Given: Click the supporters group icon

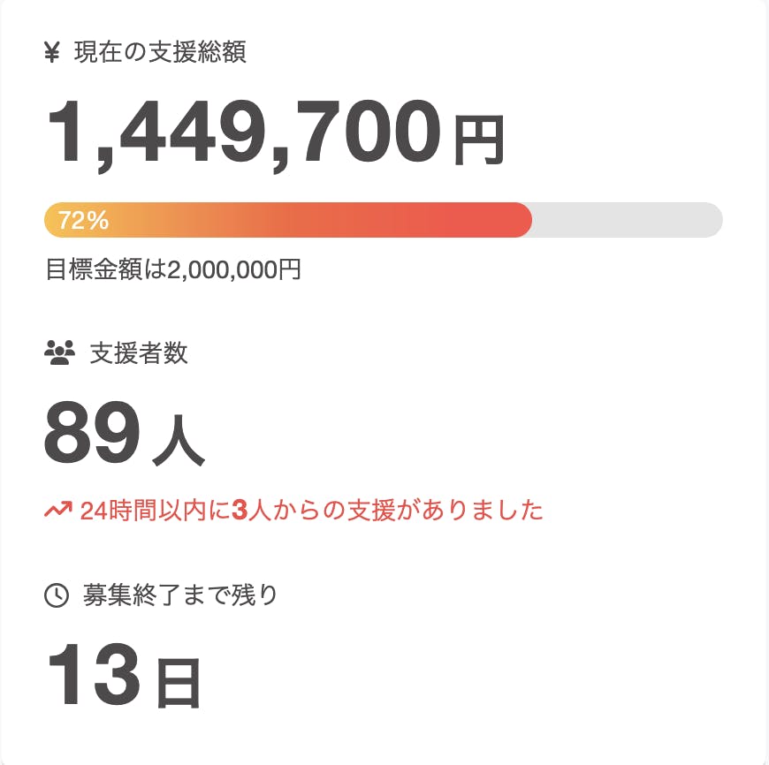Looking at the screenshot, I should pos(59,353).
